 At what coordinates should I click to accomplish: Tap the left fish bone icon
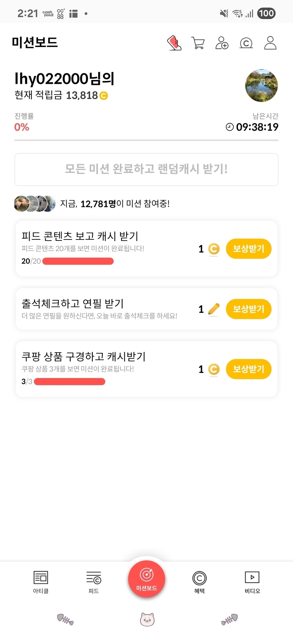pos(65,619)
